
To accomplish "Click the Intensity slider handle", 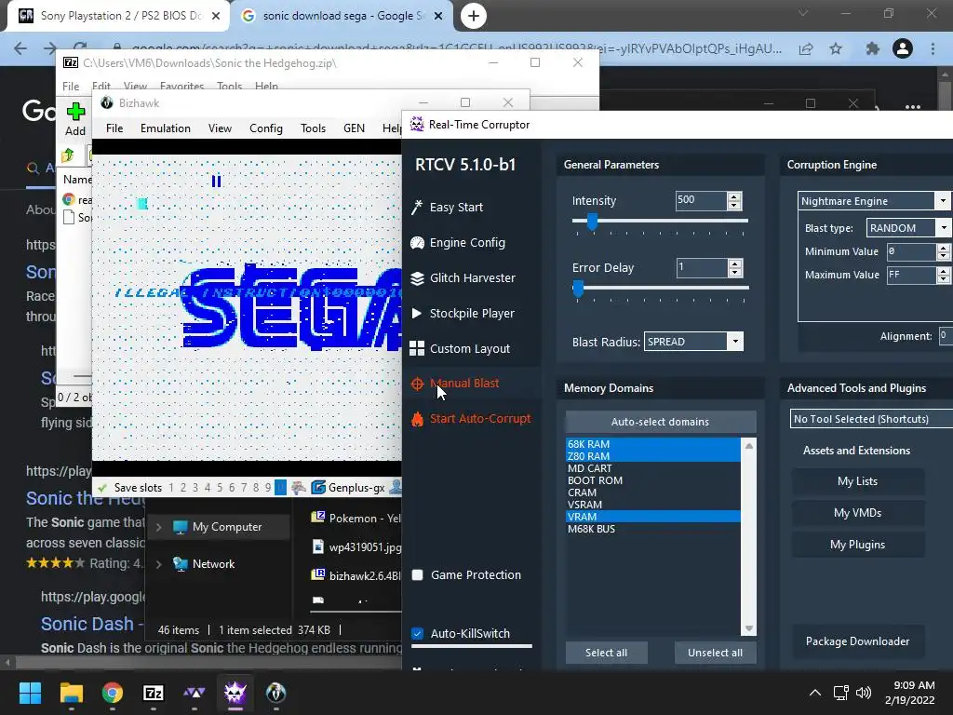I will [592, 222].
